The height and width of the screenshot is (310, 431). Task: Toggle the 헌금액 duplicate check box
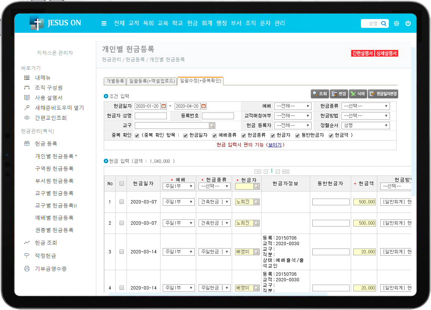click(x=331, y=135)
